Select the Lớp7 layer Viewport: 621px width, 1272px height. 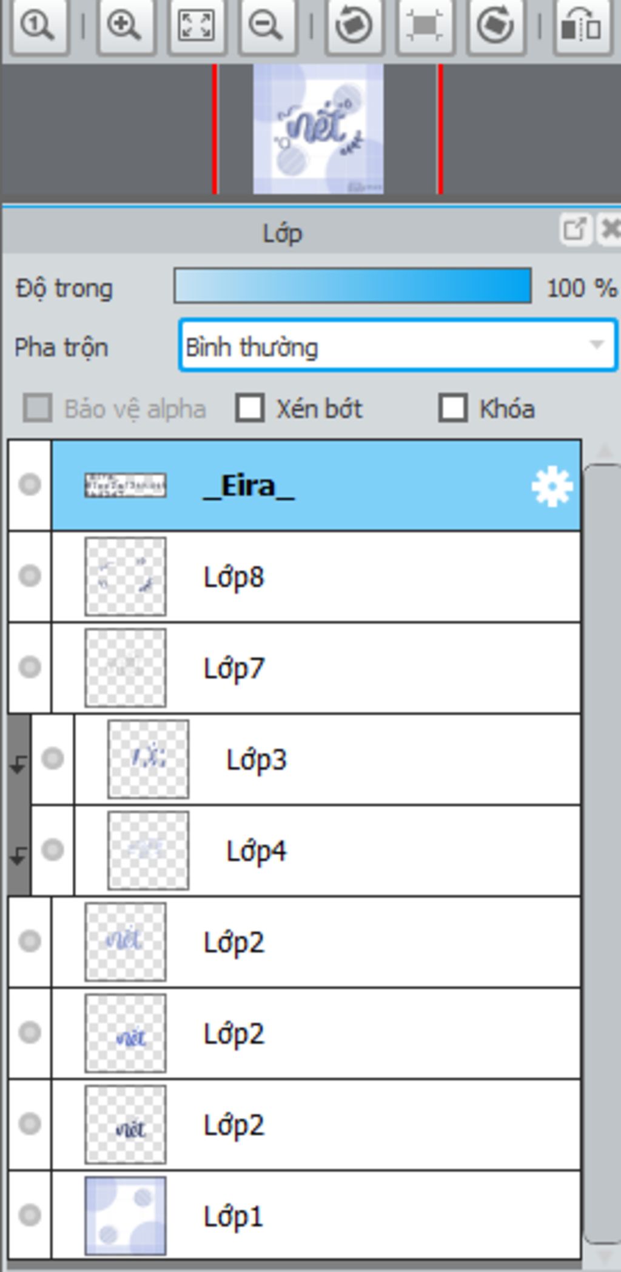pyautogui.click(x=316, y=668)
